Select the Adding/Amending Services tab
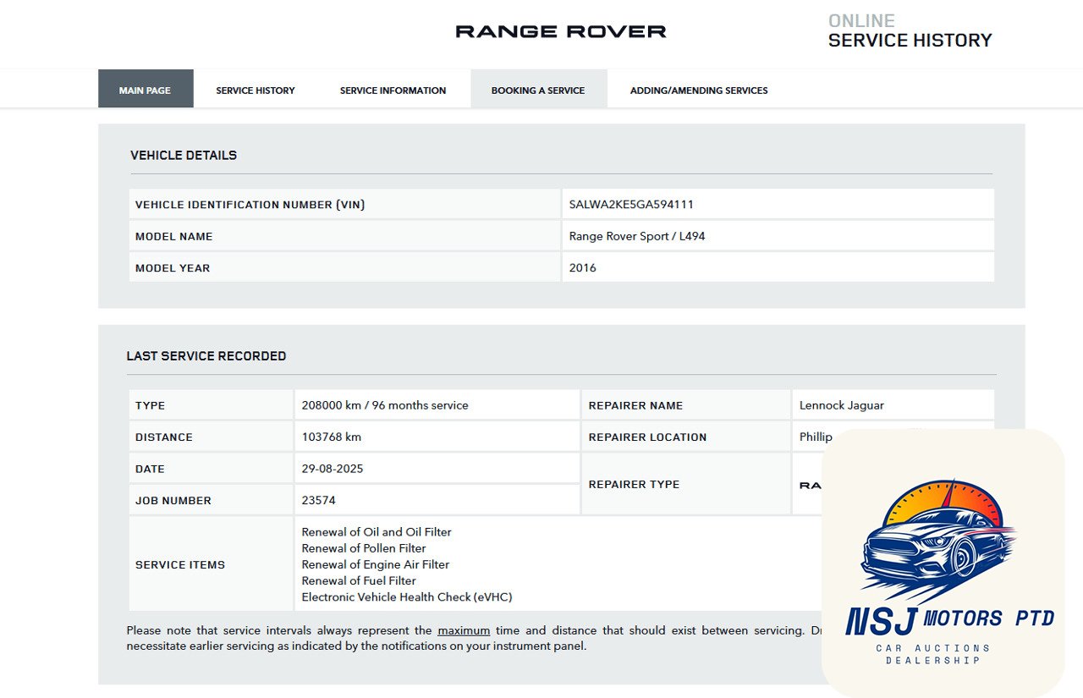This screenshot has height=698, width=1083. [x=699, y=90]
